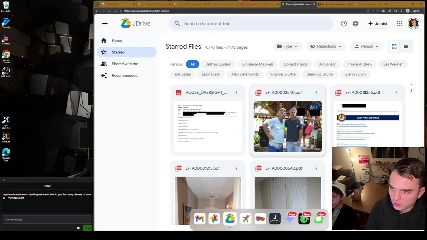Open the green messages icon in dock
The image size is (427, 240).
[x=319, y=219]
